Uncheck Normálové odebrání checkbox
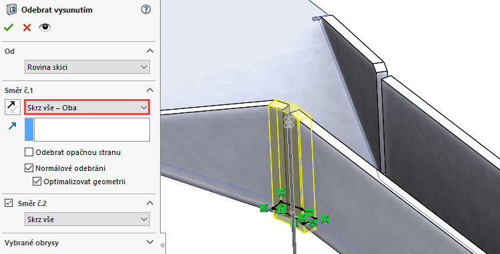This screenshot has width=500, height=254. point(29,168)
